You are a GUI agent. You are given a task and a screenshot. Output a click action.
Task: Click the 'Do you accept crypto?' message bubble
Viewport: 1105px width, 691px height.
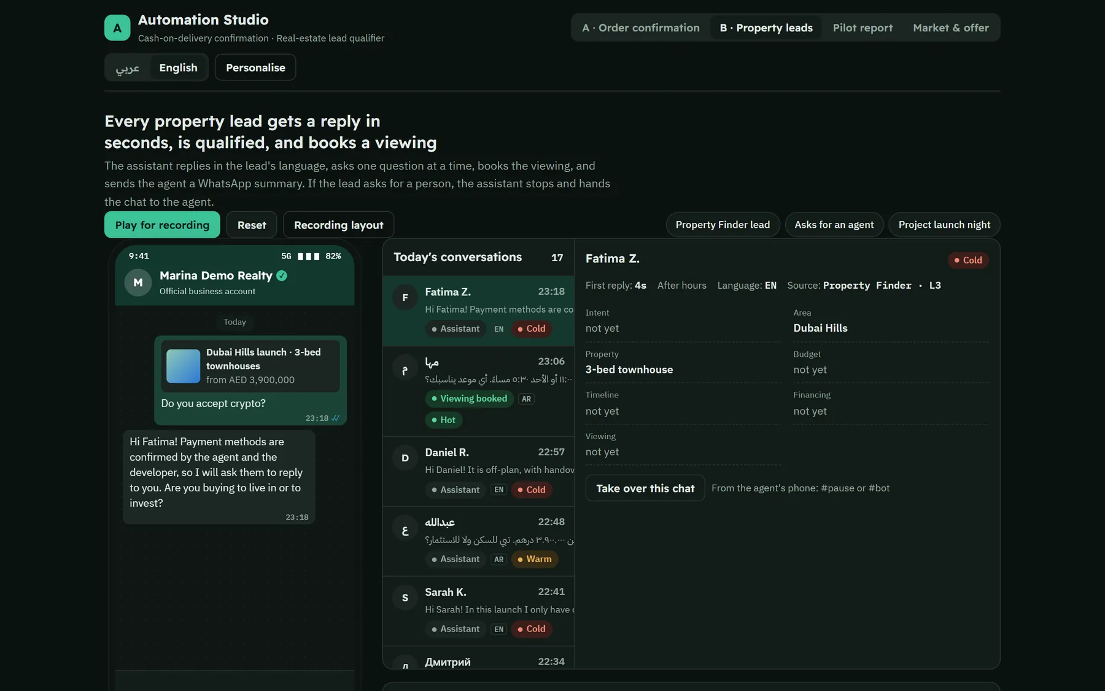(x=250, y=380)
